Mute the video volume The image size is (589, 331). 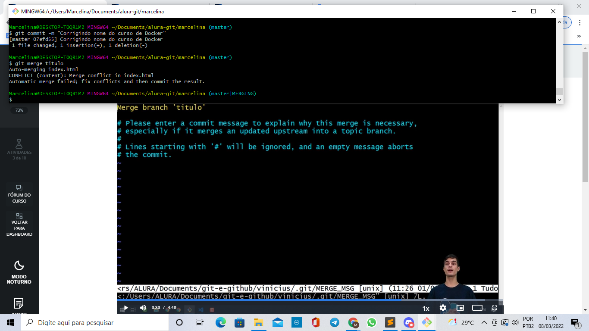[x=143, y=308]
